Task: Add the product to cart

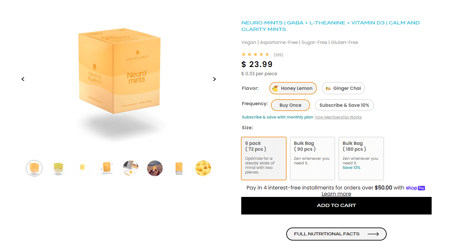Action: 336,206
